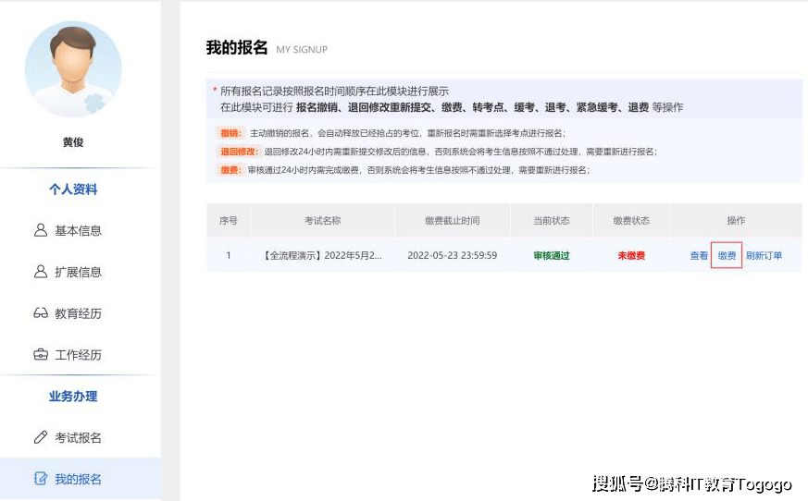The width and height of the screenshot is (808, 501).
Task: Go to 扩展信息 menu item
Action: tap(81, 272)
